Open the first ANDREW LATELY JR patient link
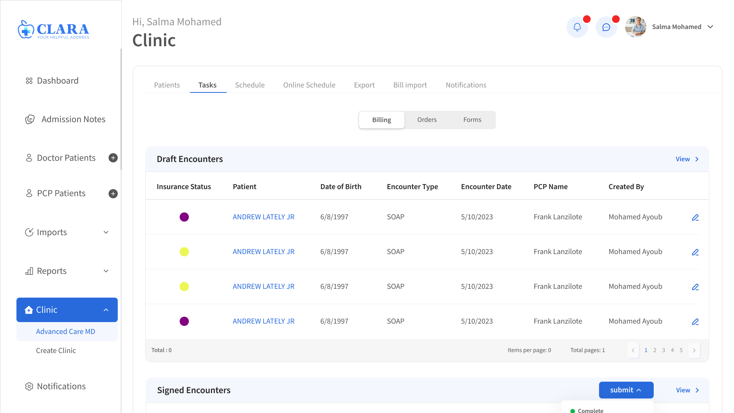The image size is (734, 413). coord(263,217)
